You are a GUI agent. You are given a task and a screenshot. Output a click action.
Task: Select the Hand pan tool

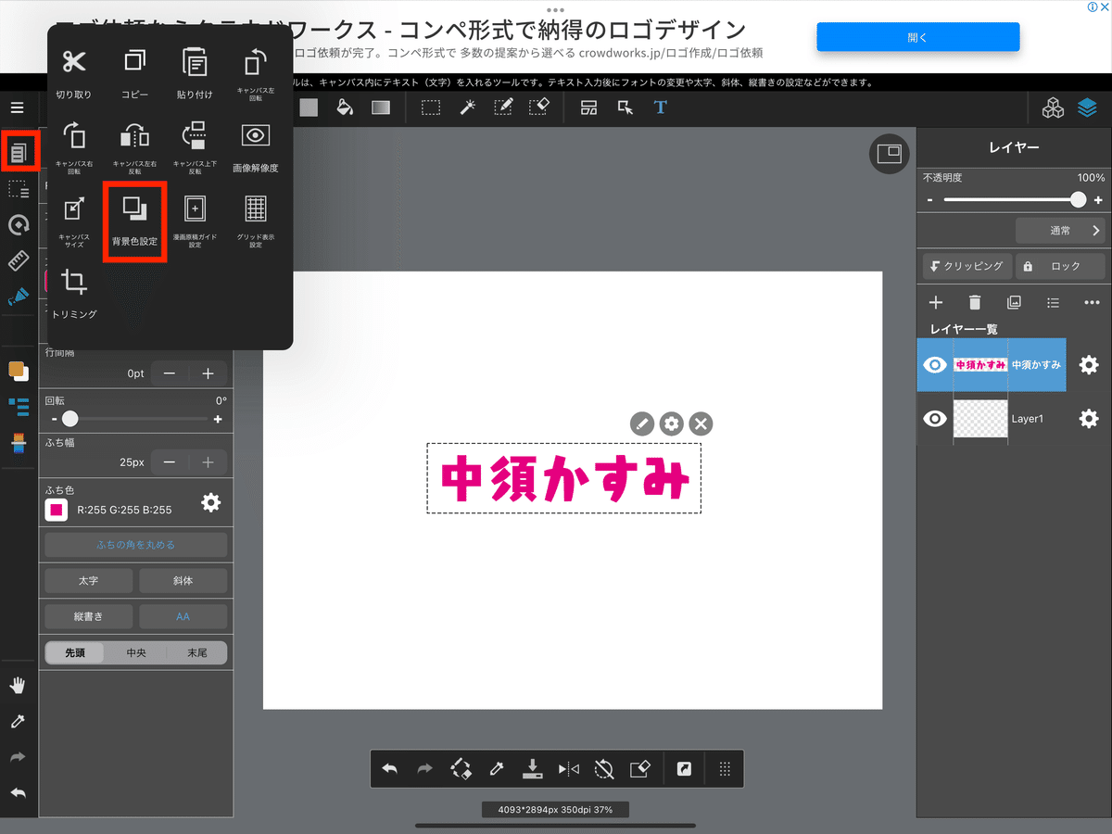click(18, 686)
